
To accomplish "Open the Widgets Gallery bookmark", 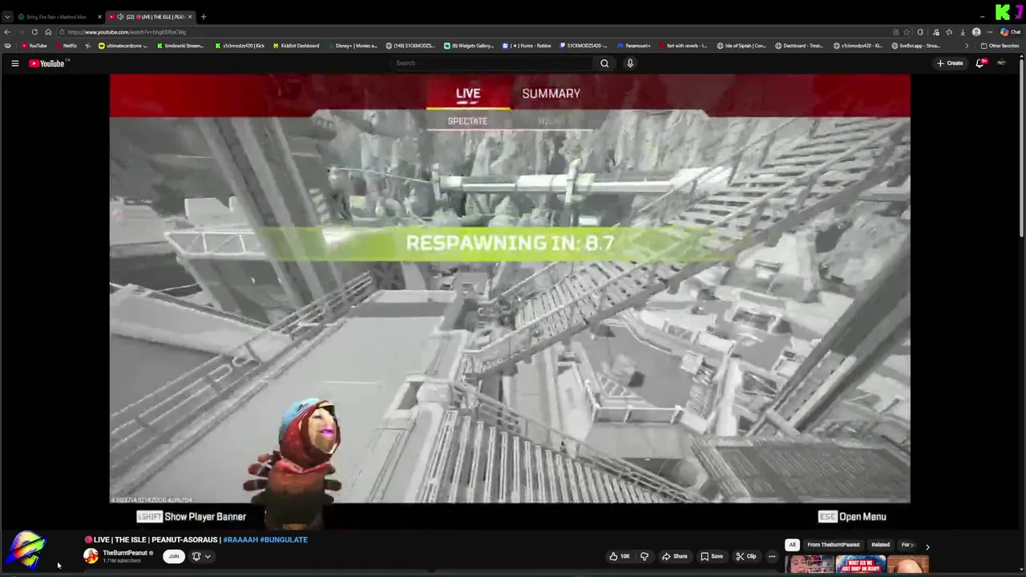I will (469, 46).
